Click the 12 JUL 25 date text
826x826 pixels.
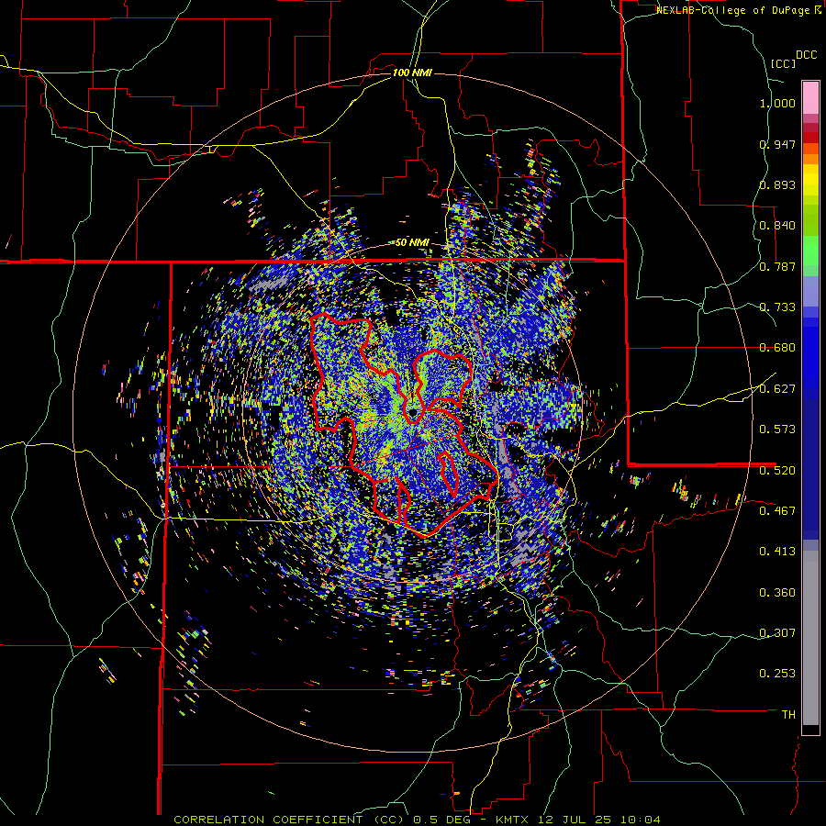(x=575, y=820)
